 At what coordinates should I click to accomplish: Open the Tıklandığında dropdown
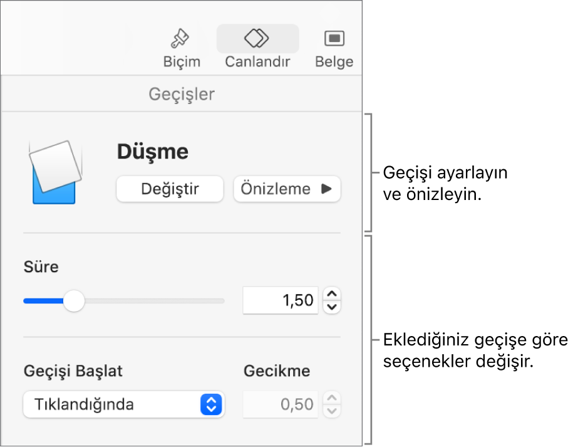pyautogui.click(x=124, y=404)
